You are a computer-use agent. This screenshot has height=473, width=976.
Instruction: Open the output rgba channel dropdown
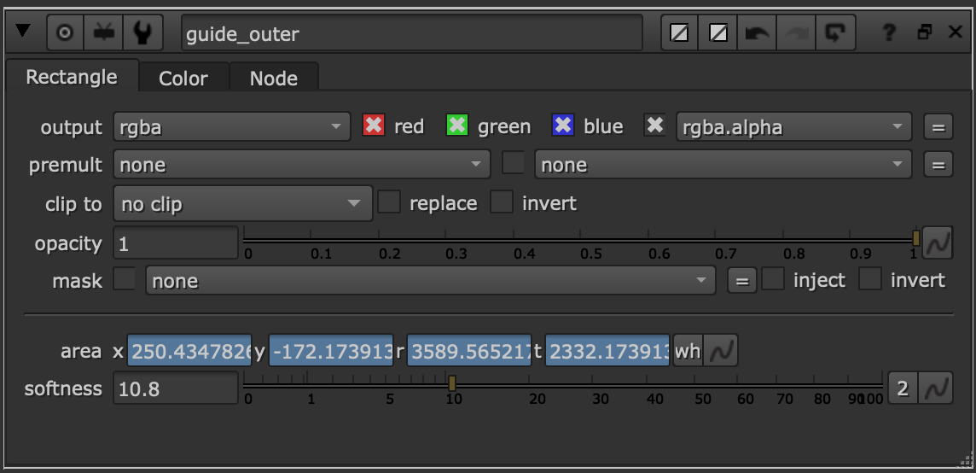(231, 127)
